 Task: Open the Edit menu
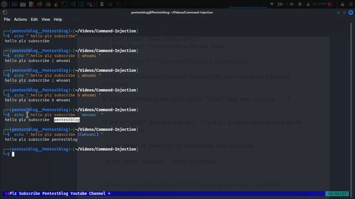tap(34, 19)
